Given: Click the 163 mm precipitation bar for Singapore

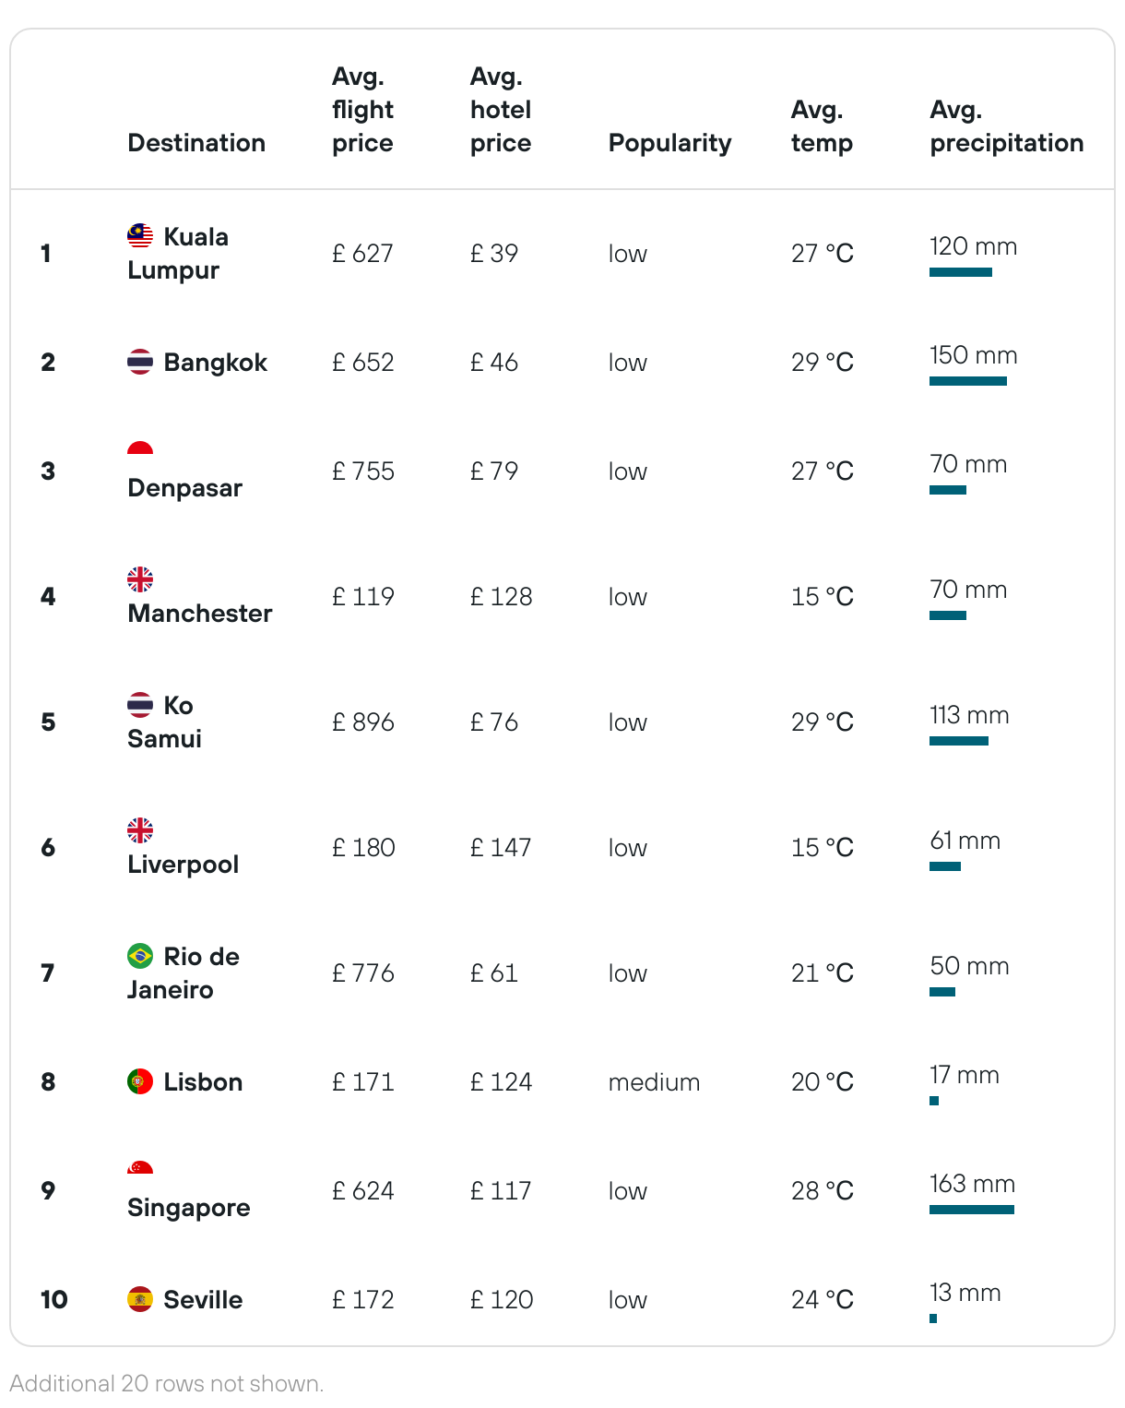Looking at the screenshot, I should 972,1210.
